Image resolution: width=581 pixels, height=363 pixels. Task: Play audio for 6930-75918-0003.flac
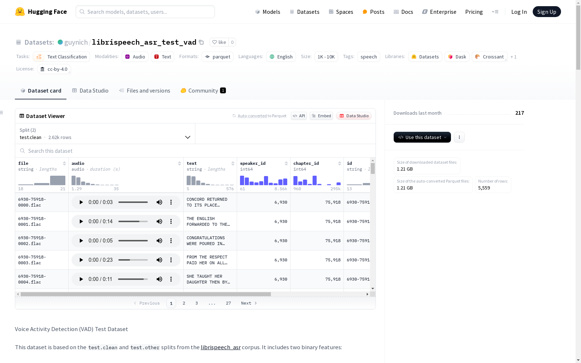(x=81, y=260)
